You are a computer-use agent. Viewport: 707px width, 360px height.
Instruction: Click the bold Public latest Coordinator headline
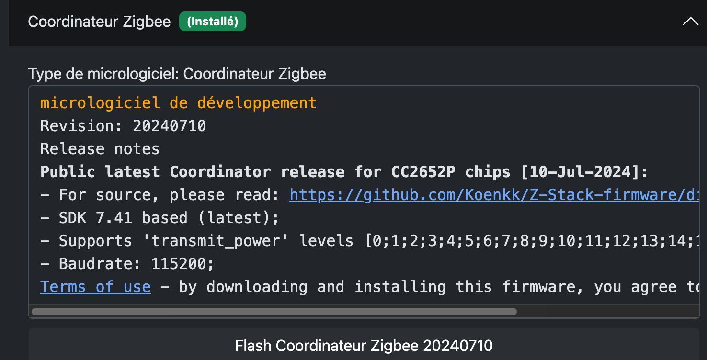(344, 172)
